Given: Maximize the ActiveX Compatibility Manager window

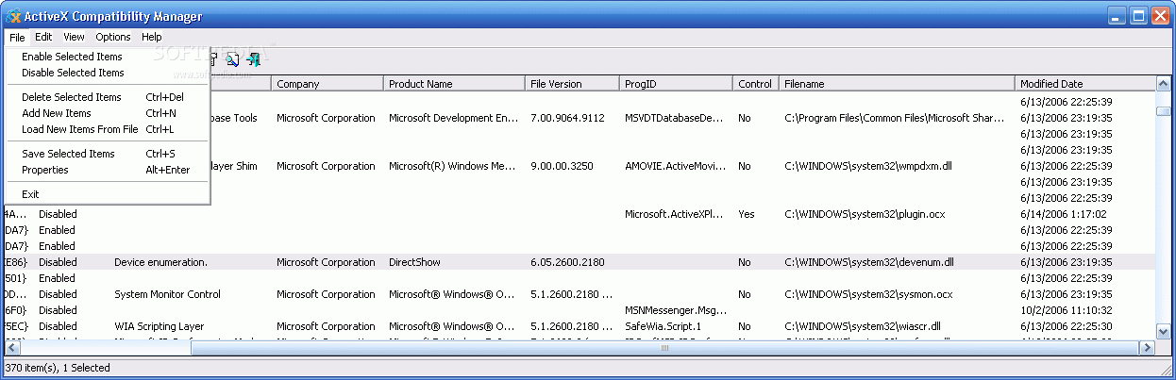Looking at the screenshot, I should pos(1138,15).
